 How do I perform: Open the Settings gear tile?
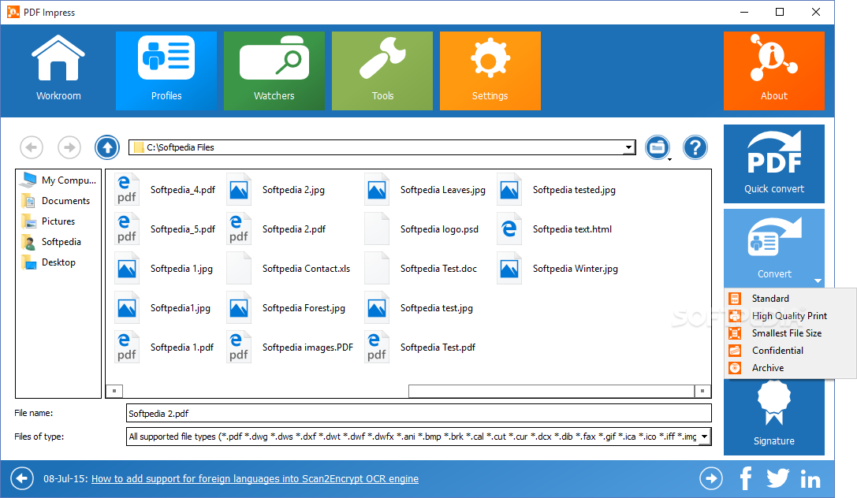490,70
